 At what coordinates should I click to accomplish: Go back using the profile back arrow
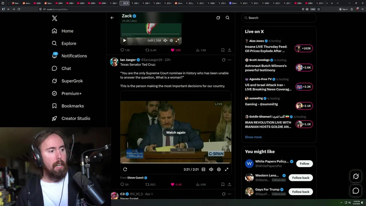112,18
